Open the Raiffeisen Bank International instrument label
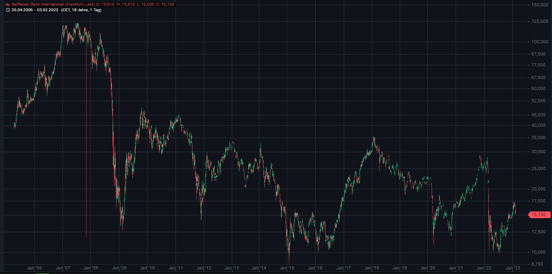 (53, 5)
